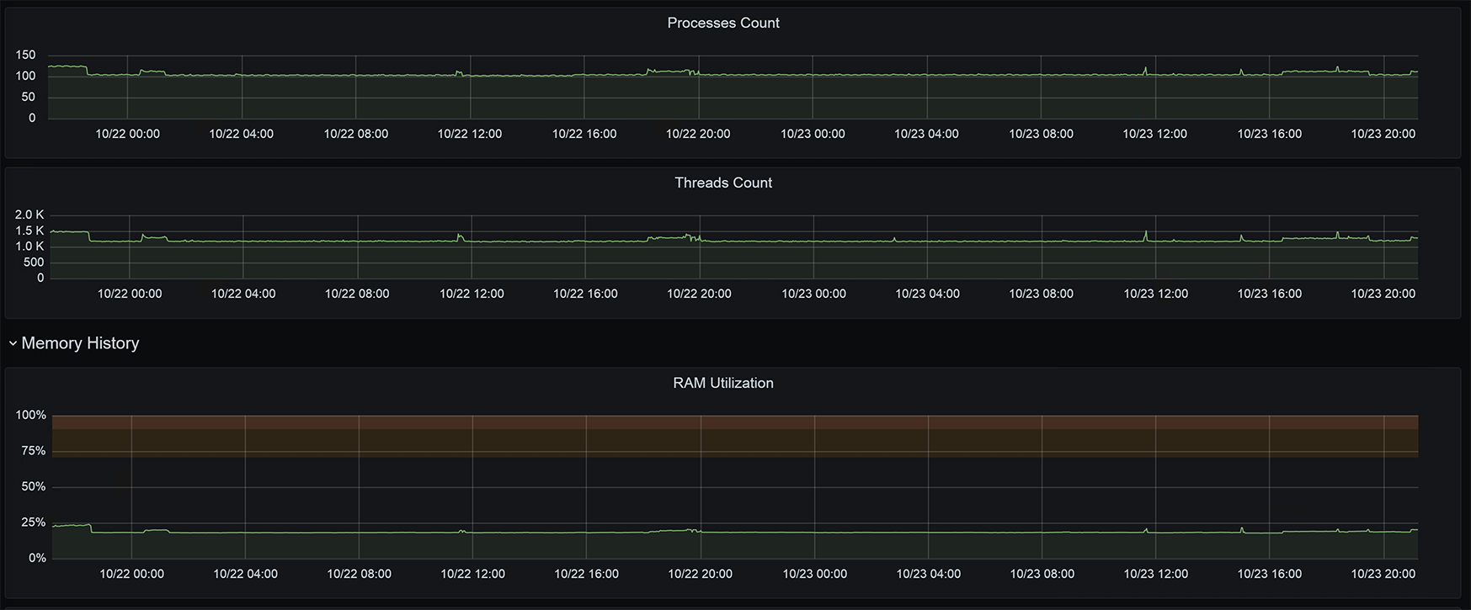This screenshot has width=1471, height=610.
Task: Open the RAM Utilization panel title menu
Action: coord(722,383)
